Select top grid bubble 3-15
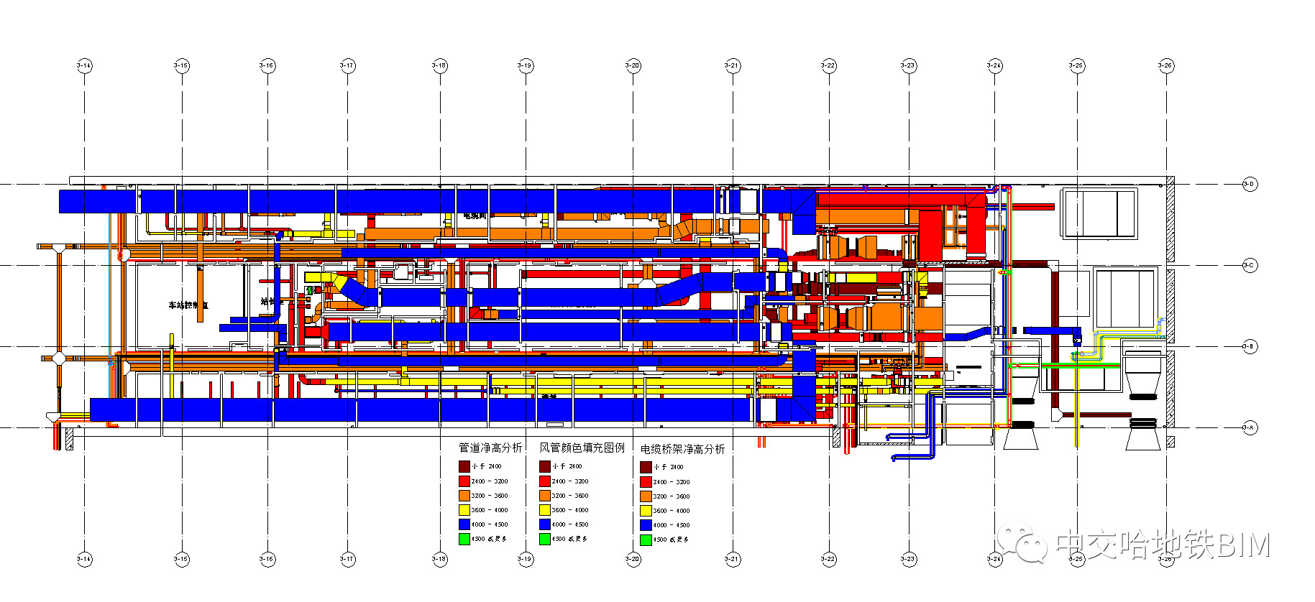Screen dimensions: 1315x602 pos(181,65)
